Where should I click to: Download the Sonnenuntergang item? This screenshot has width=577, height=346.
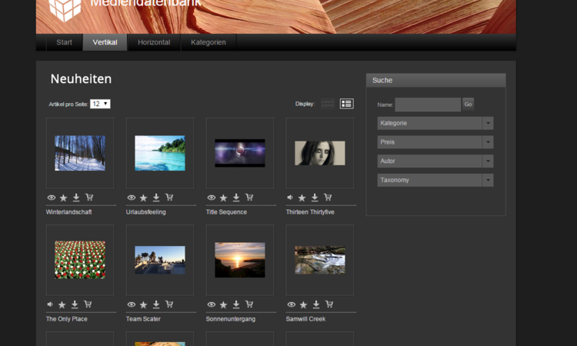click(236, 304)
